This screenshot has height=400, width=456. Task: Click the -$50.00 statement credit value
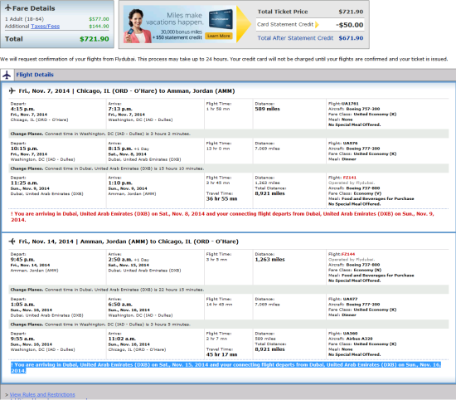(x=350, y=25)
